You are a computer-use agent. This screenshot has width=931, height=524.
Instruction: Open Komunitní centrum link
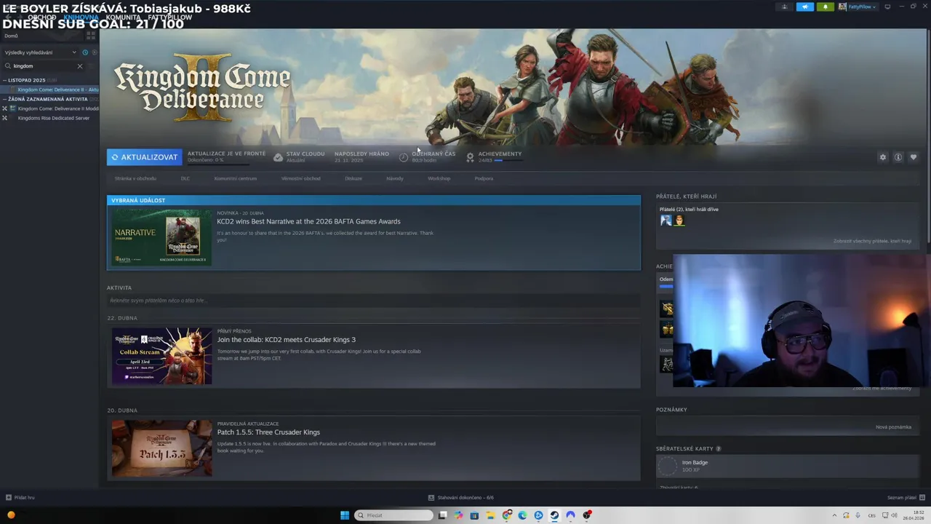click(236, 178)
